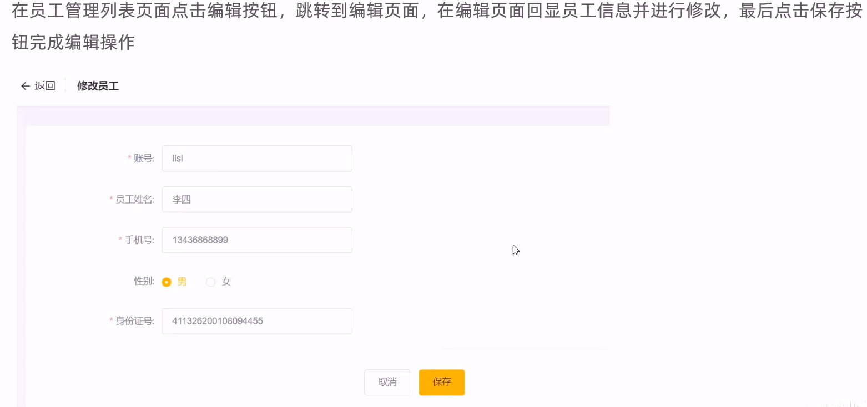Click the 修改员工 page title
Image resolution: width=867 pixels, height=407 pixels.
click(x=98, y=86)
